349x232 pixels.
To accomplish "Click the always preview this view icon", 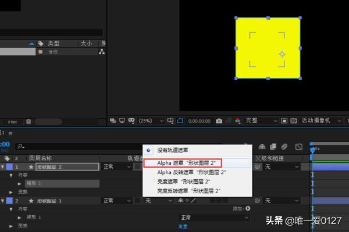I will click(113, 121).
